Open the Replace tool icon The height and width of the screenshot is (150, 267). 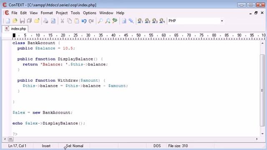(115, 21)
